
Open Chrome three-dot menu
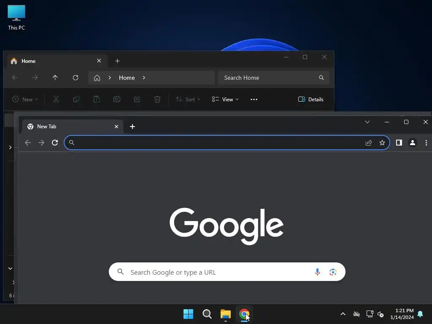click(426, 143)
